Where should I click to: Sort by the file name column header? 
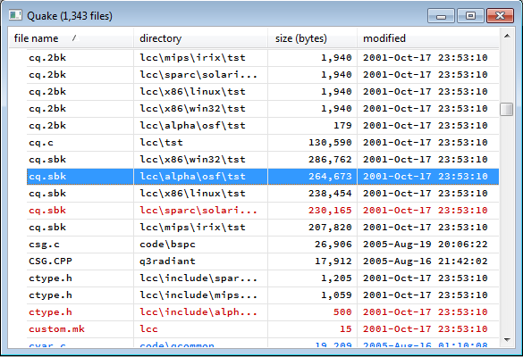71,38
